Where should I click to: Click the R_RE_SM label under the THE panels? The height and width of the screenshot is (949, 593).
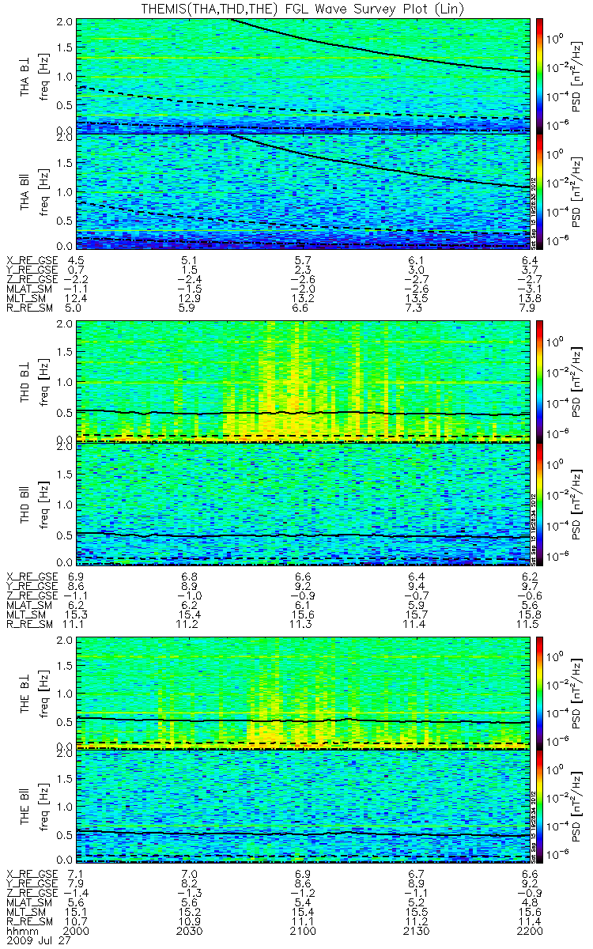[x=29, y=921]
